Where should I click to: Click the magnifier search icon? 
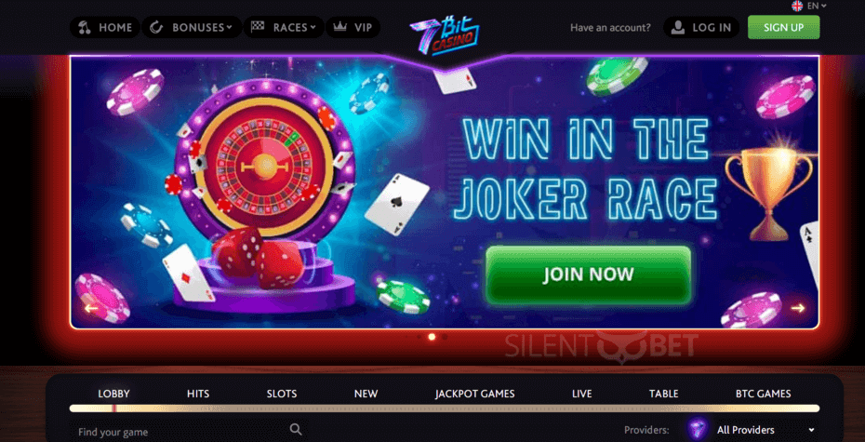296,429
